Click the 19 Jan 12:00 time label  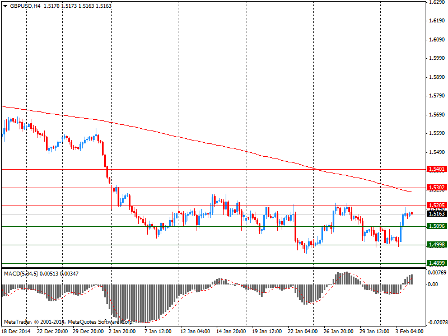[267, 332]
